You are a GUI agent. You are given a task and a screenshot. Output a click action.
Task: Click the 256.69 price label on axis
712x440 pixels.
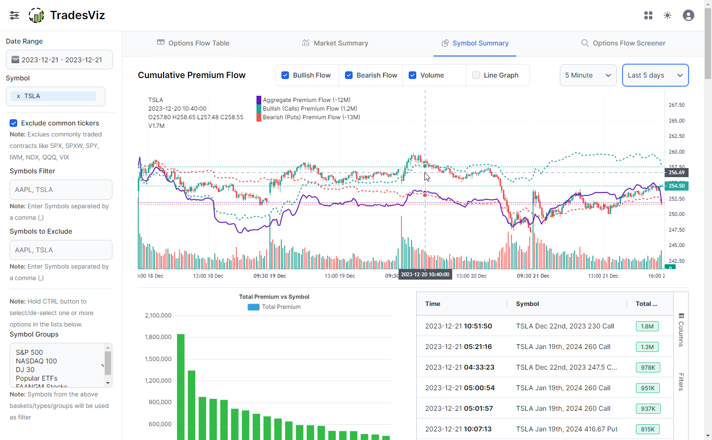coord(677,172)
